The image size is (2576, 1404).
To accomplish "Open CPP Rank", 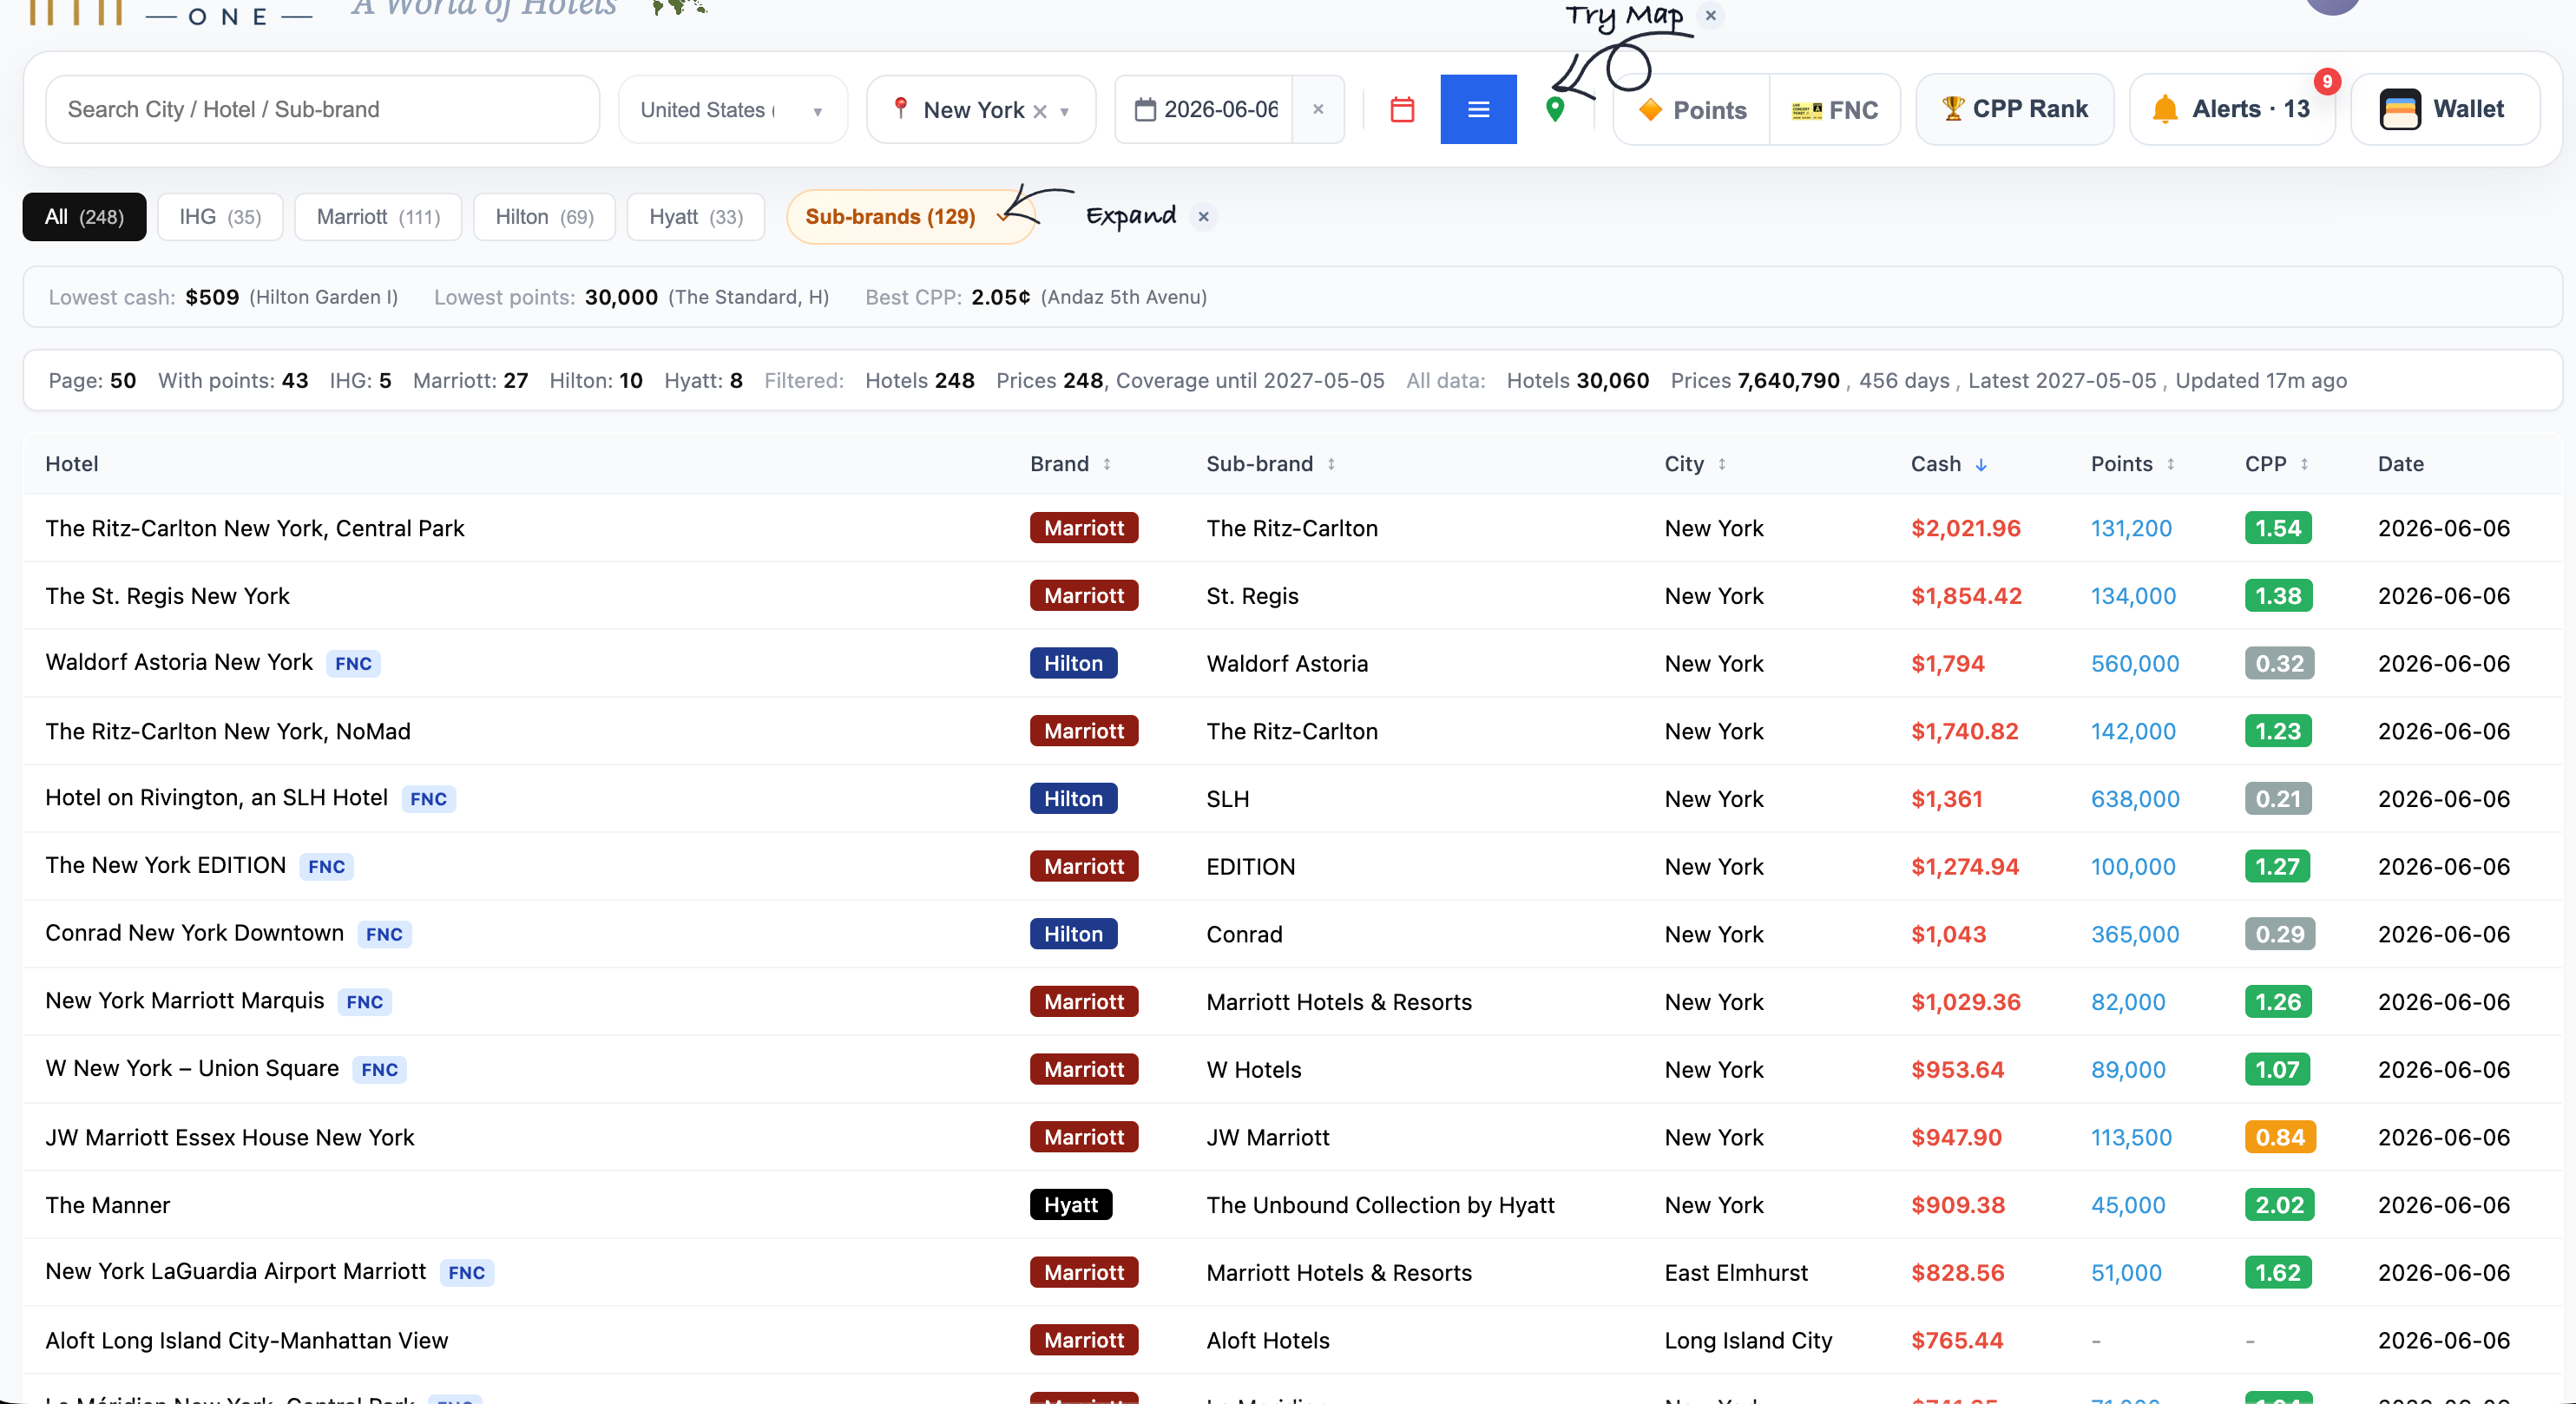I will coord(2014,109).
